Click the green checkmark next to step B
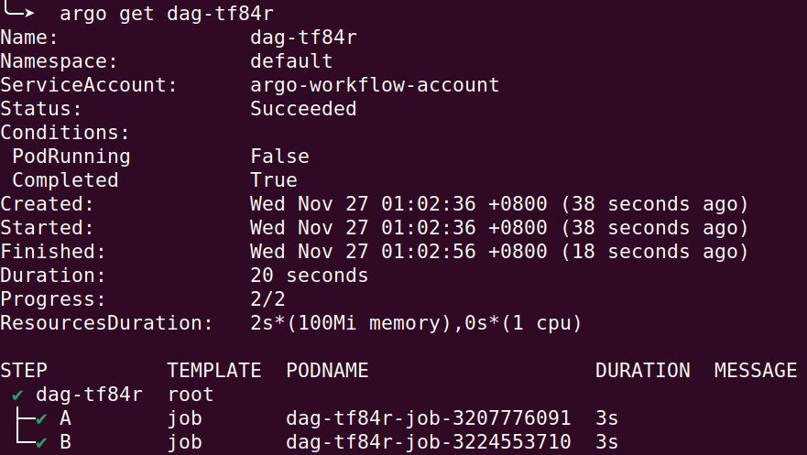 (x=41, y=443)
